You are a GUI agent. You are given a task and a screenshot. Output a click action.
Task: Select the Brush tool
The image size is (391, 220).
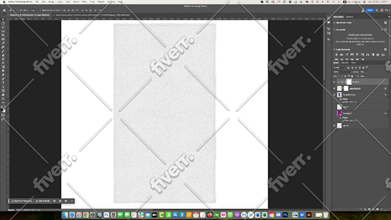coord(3,51)
